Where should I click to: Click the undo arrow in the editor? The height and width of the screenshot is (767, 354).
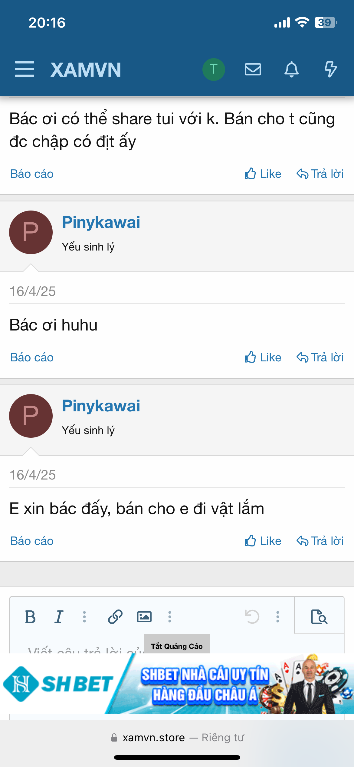[252, 617]
